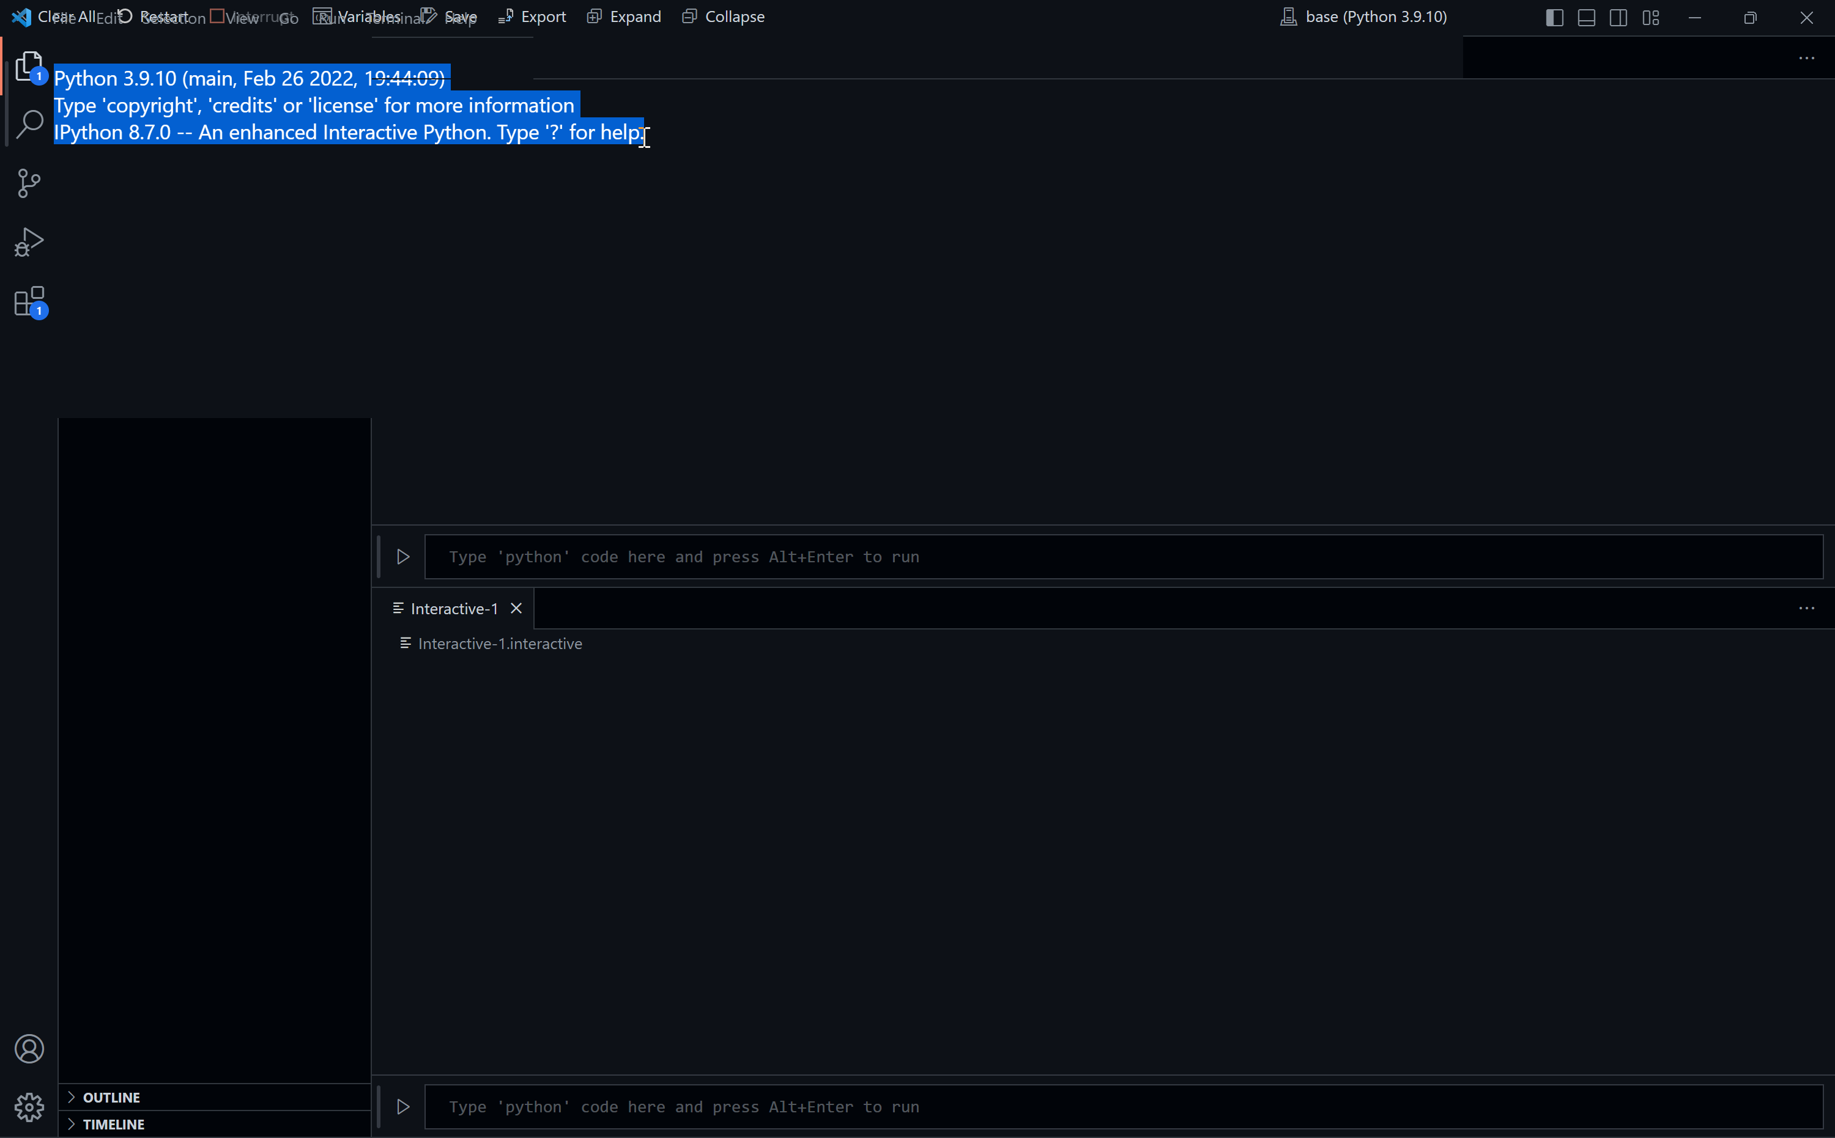
Task: Expand the OUTLINE section
Action: (x=111, y=1096)
